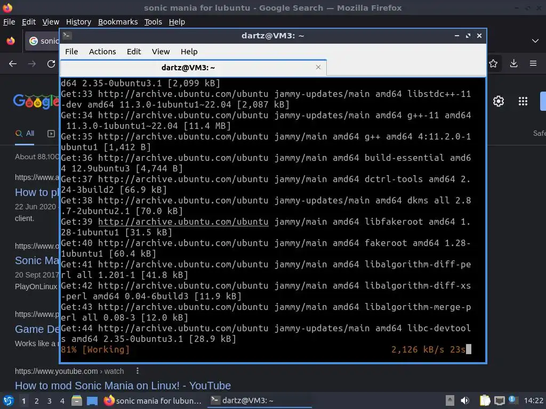546x409 pixels.
Task: Click the Google holiday logo
Action: pos(36,101)
